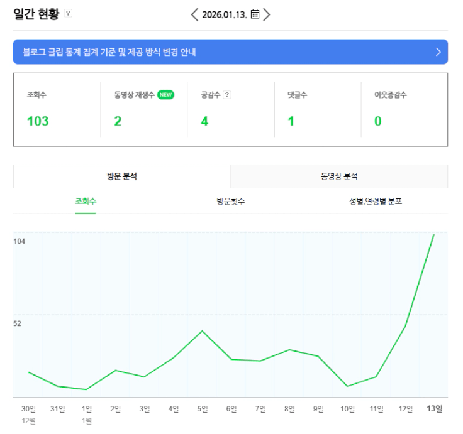Open the calendar date picker icon
This screenshot has height=434, width=463.
255,14
